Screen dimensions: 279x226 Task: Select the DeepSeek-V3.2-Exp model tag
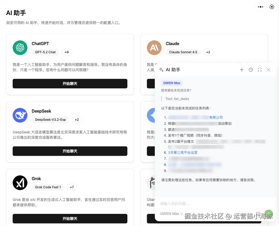pyautogui.click(x=50, y=119)
